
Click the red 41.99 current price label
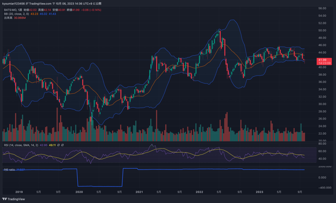322,60
